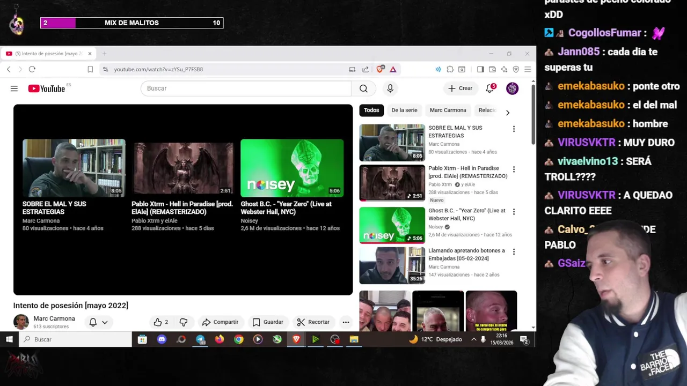Viewport: 687px width, 386px height.
Task: Click the Guardar button
Action: tap(268, 322)
